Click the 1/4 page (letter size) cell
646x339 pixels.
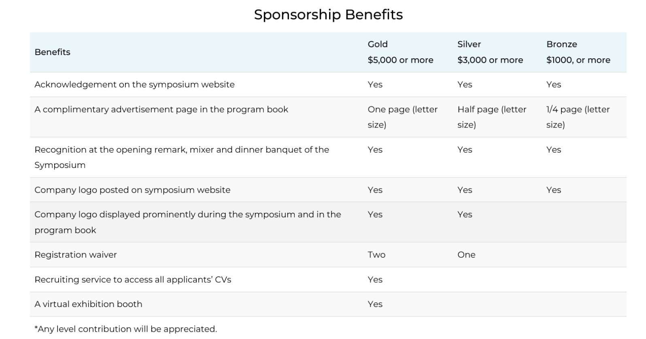point(578,117)
